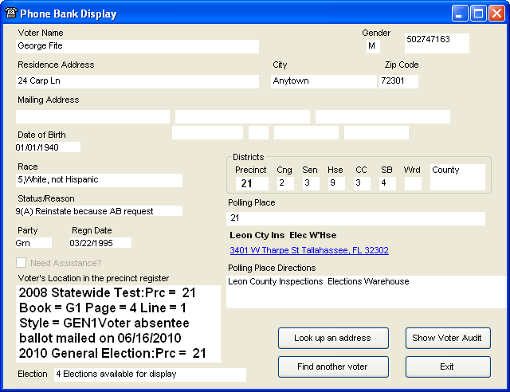Click the Date of Birth field 01/01/1940
Image resolution: width=510 pixels, height=392 pixels.
coord(48,147)
